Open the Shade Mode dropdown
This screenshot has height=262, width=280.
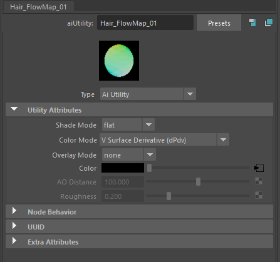click(x=128, y=125)
